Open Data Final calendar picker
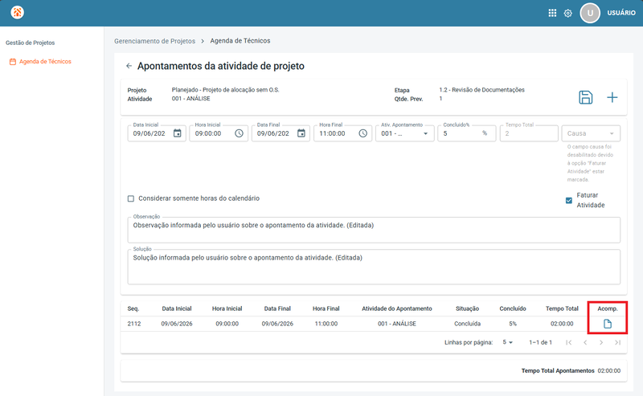The image size is (643, 396). 301,133
